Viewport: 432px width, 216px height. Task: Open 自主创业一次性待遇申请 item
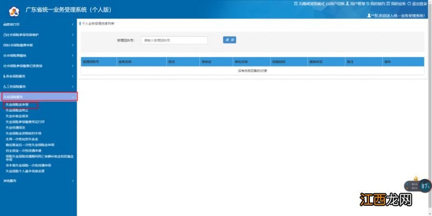(x=23, y=151)
